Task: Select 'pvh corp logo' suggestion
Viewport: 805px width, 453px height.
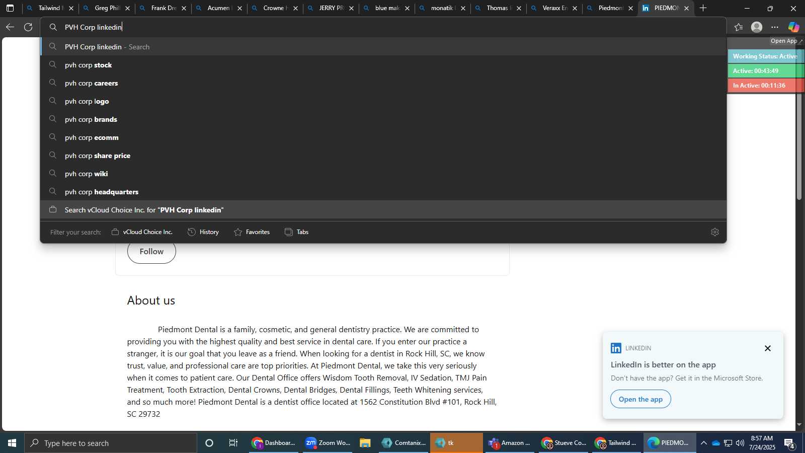Action: 383,101
